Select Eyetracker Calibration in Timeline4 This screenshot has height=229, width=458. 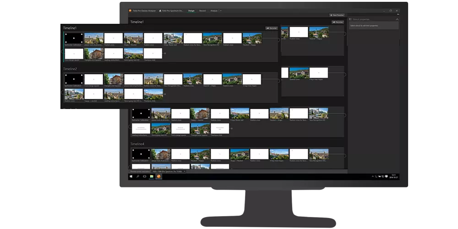(x=141, y=155)
